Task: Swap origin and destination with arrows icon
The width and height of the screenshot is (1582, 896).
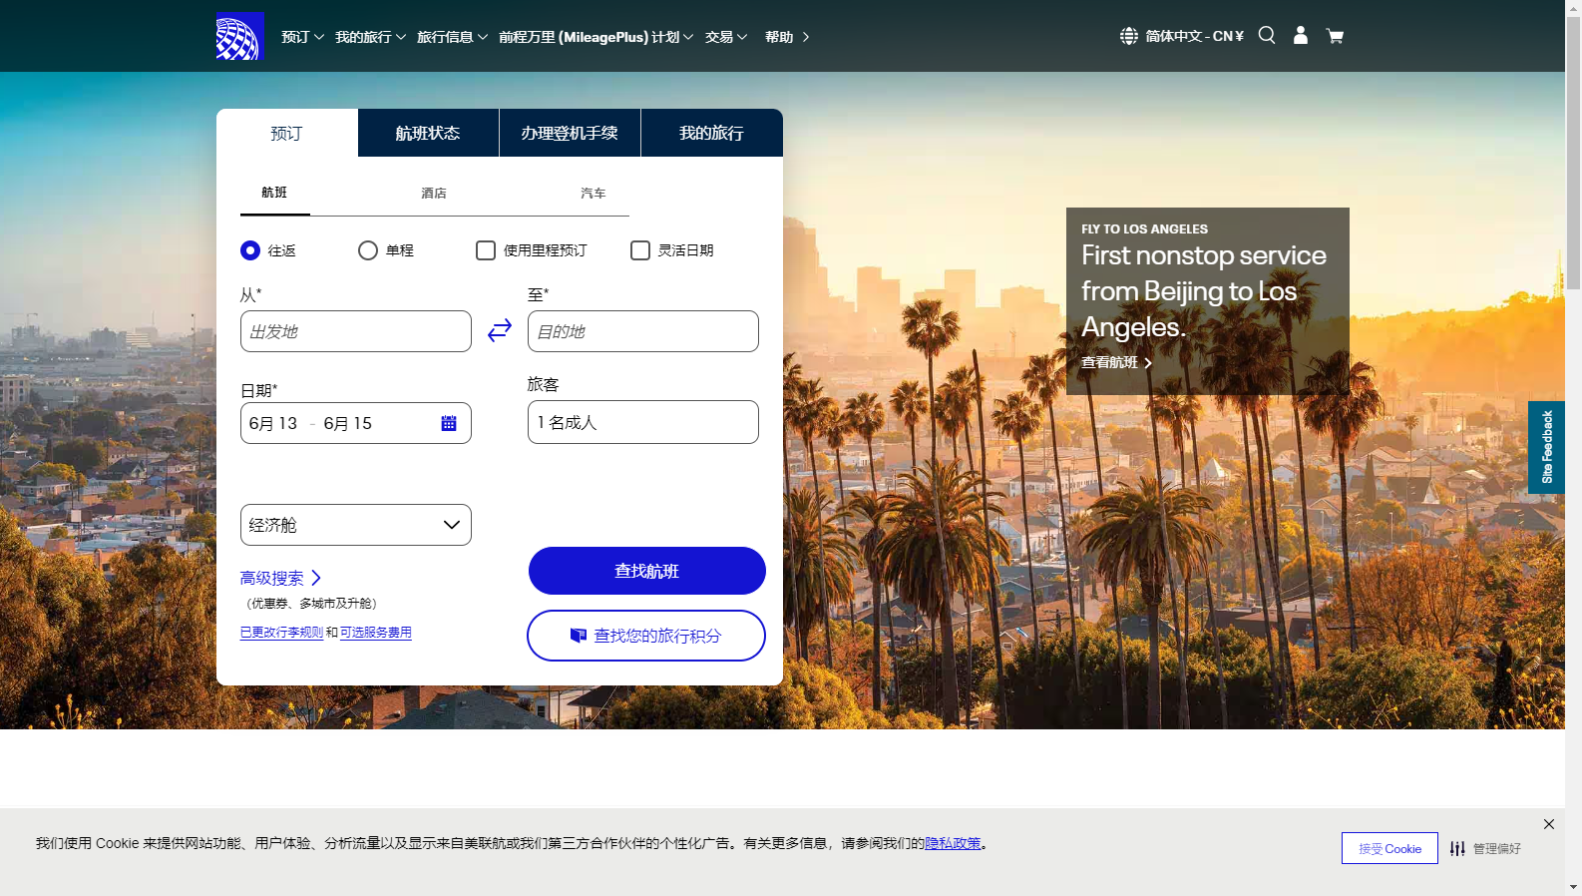Action: 500,330
